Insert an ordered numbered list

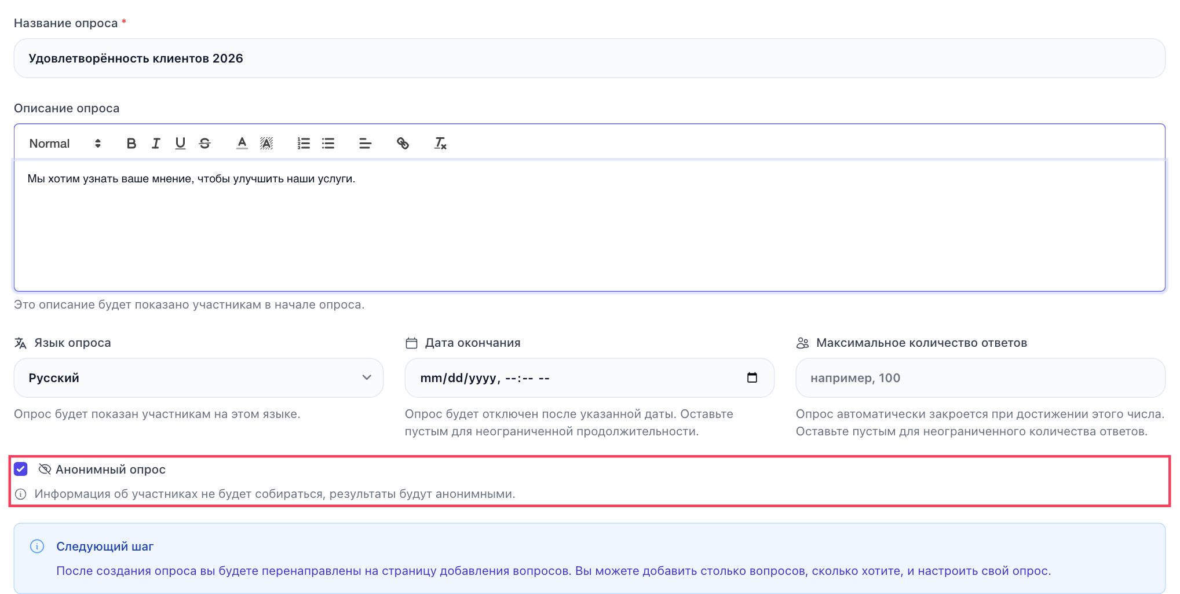pos(304,143)
